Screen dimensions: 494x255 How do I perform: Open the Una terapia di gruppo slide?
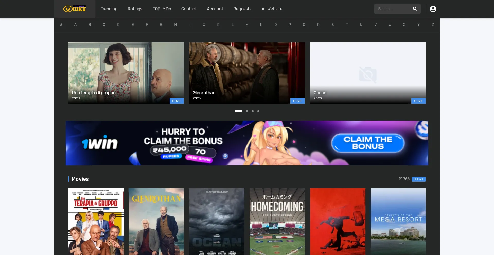[126, 73]
